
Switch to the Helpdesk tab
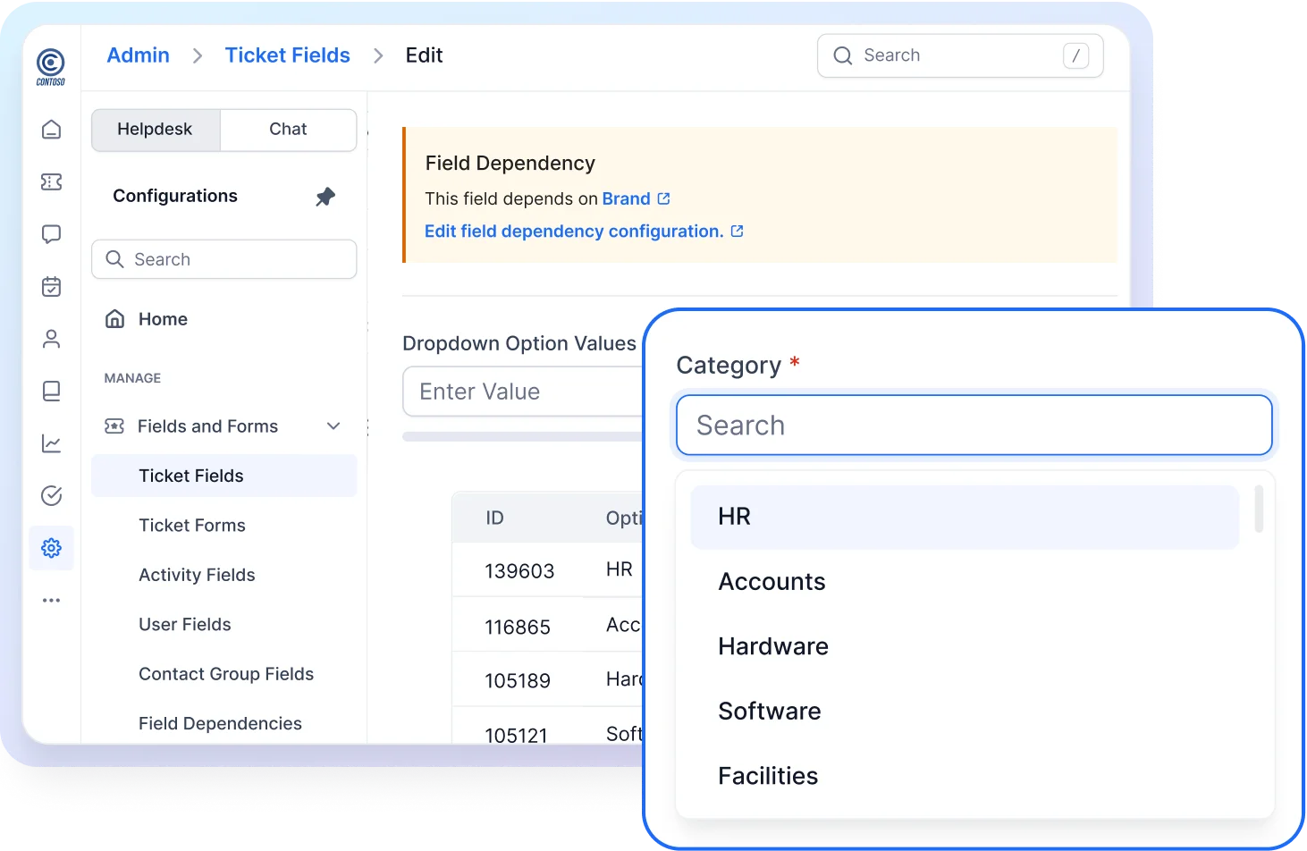(155, 130)
